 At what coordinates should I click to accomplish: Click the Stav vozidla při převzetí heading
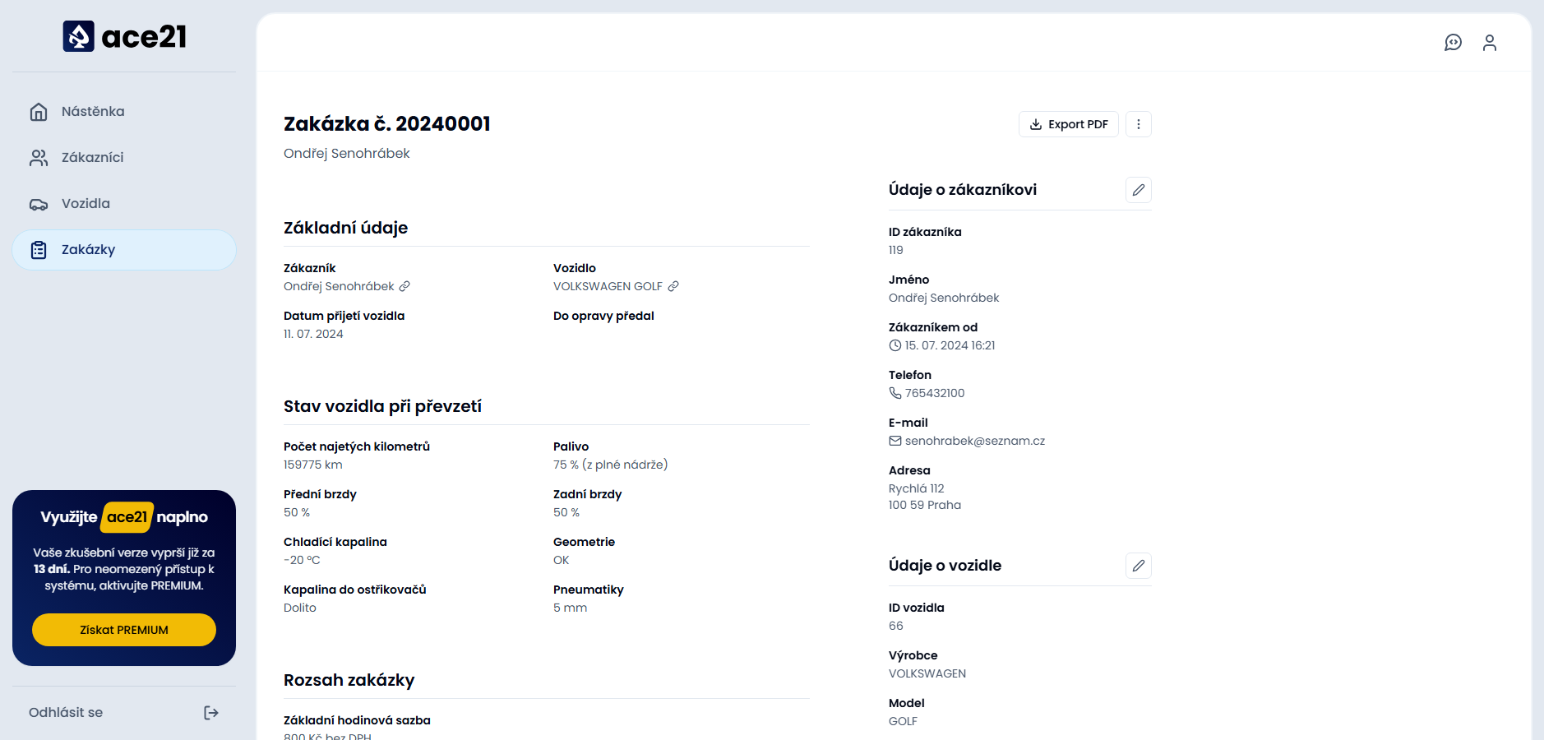pyautogui.click(x=382, y=406)
